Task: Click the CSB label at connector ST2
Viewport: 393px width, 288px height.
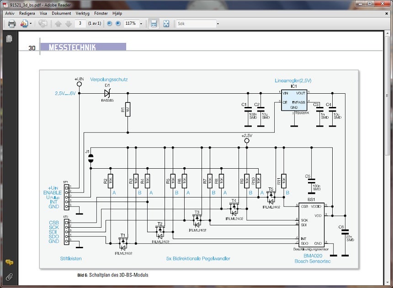Action: (x=53, y=223)
